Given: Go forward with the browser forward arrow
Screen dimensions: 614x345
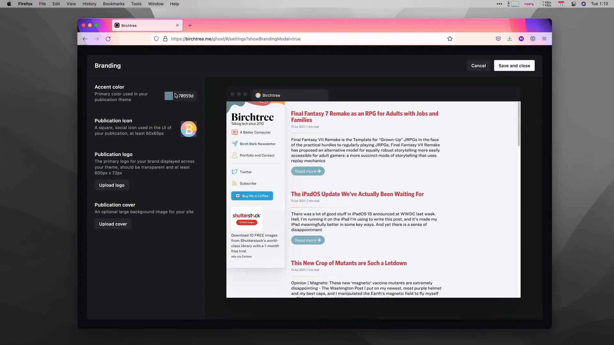Looking at the screenshot, I should (97, 39).
